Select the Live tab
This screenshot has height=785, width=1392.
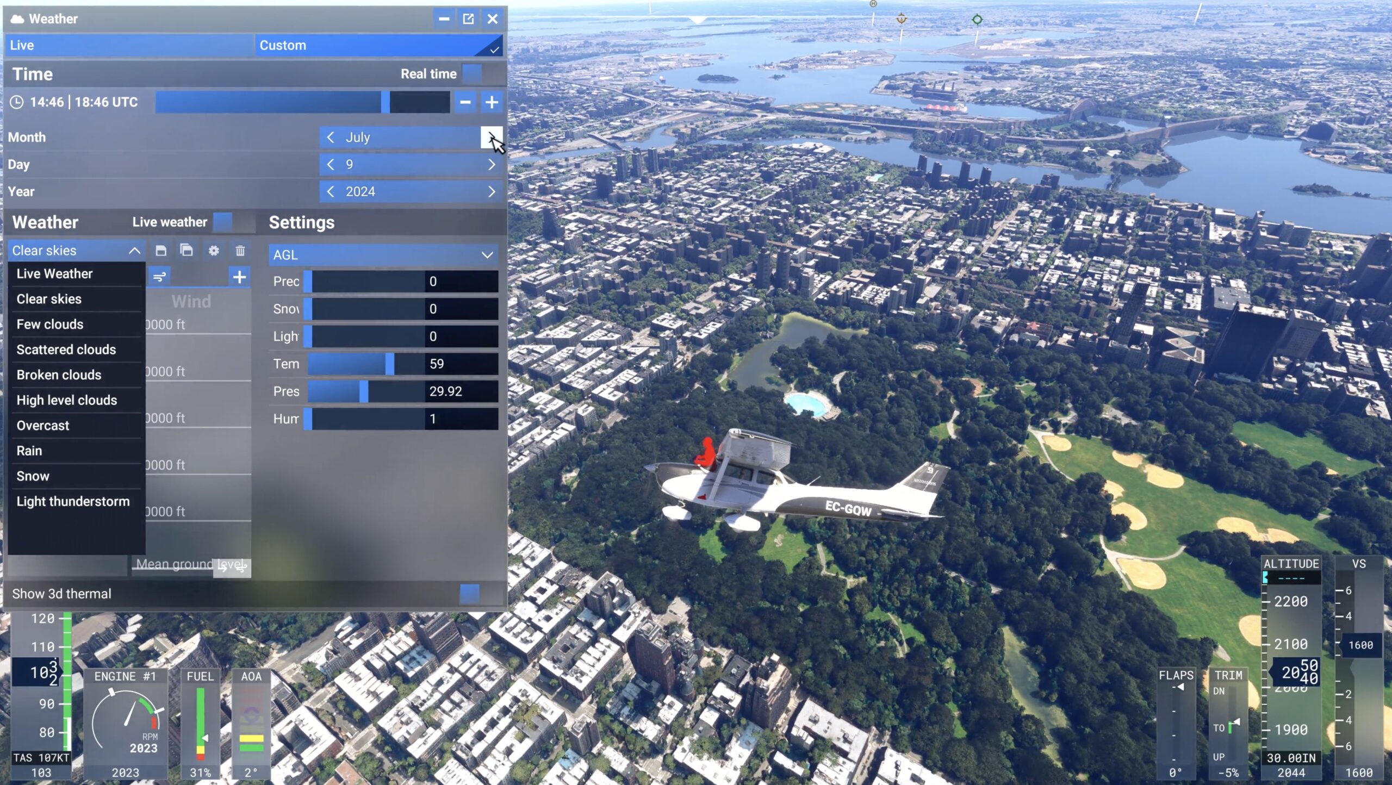(129, 46)
